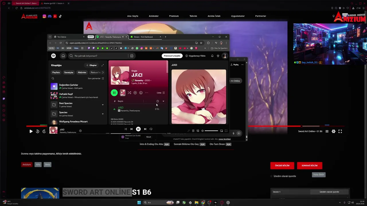Open the album's three-dot more options
Screen dimensions: 367x206
(x=147, y=93)
